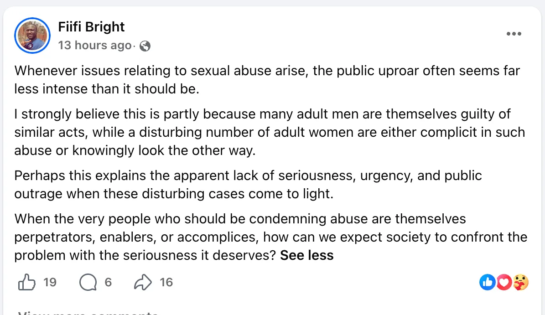Like the post with the thumbs-up icon

[x=27, y=282]
